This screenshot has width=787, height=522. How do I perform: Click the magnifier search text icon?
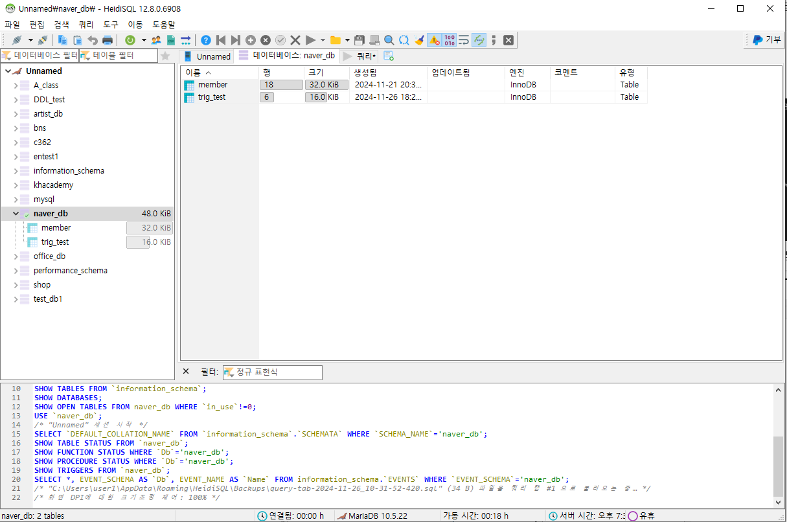[389, 40]
